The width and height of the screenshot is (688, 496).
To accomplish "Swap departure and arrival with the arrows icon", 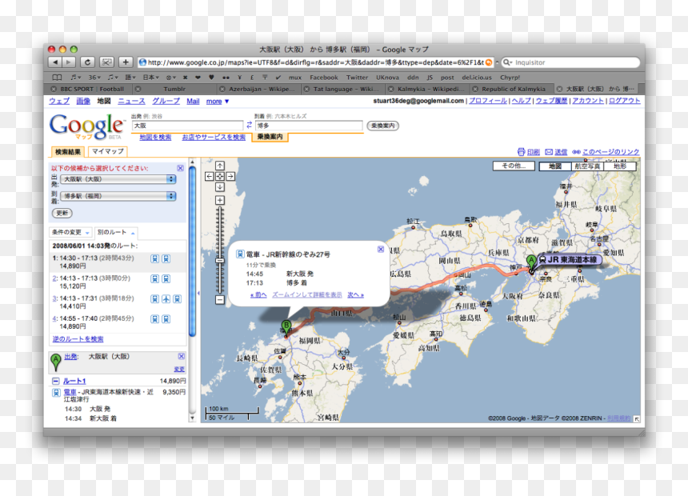I will tap(250, 125).
